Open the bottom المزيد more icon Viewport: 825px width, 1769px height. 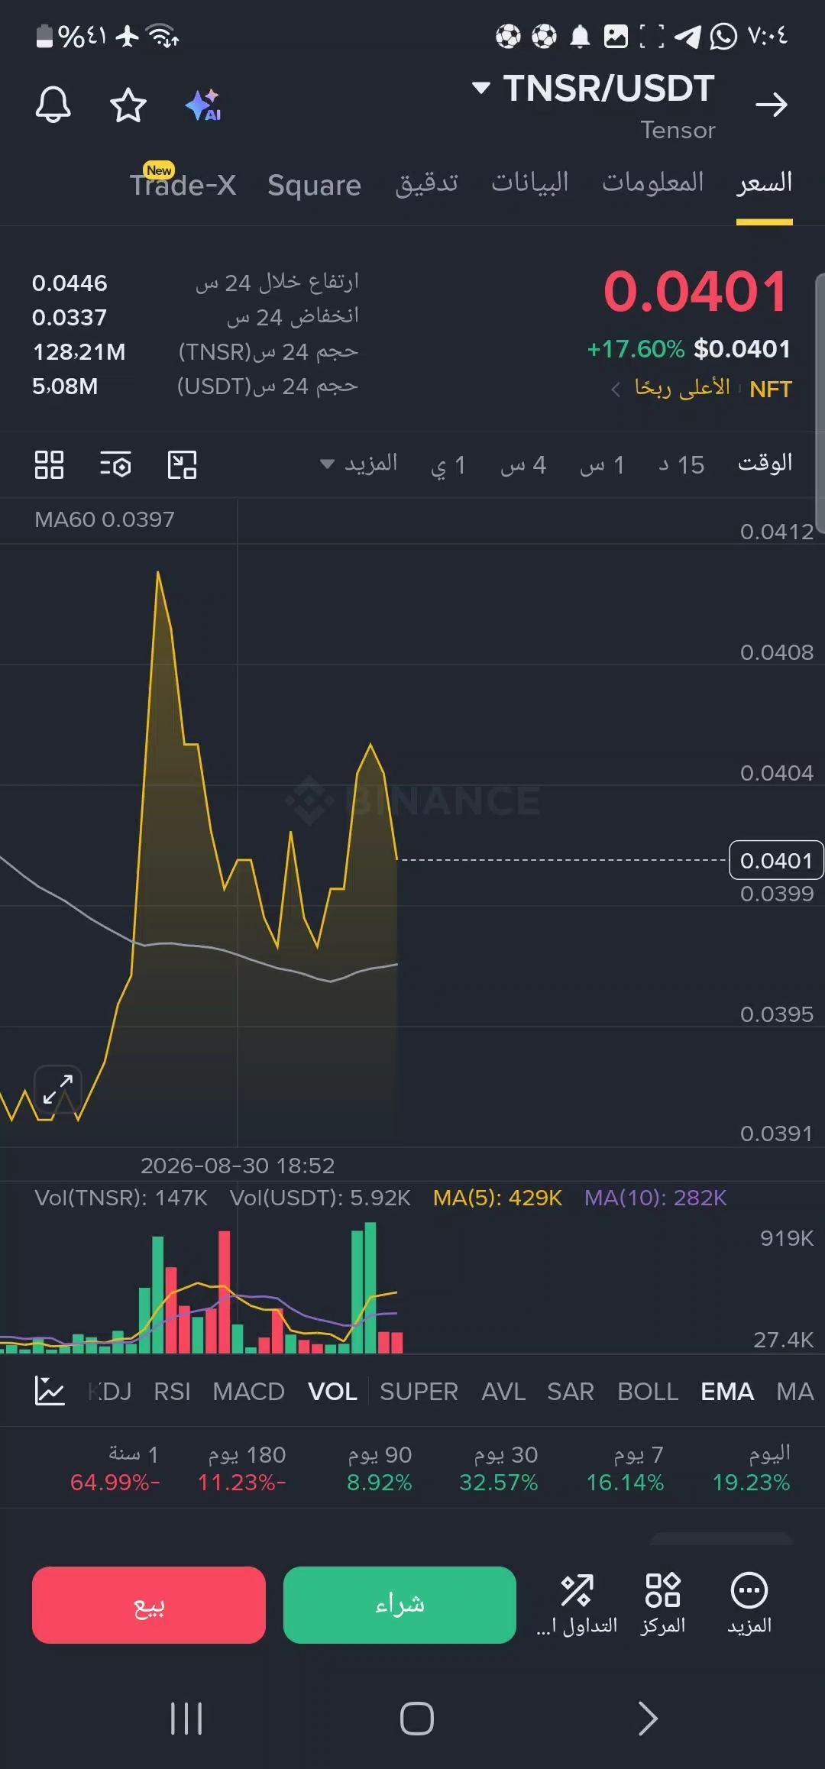point(749,1604)
